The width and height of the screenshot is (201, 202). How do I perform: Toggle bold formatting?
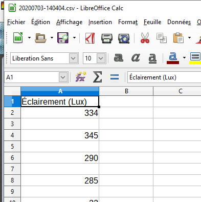119,57
